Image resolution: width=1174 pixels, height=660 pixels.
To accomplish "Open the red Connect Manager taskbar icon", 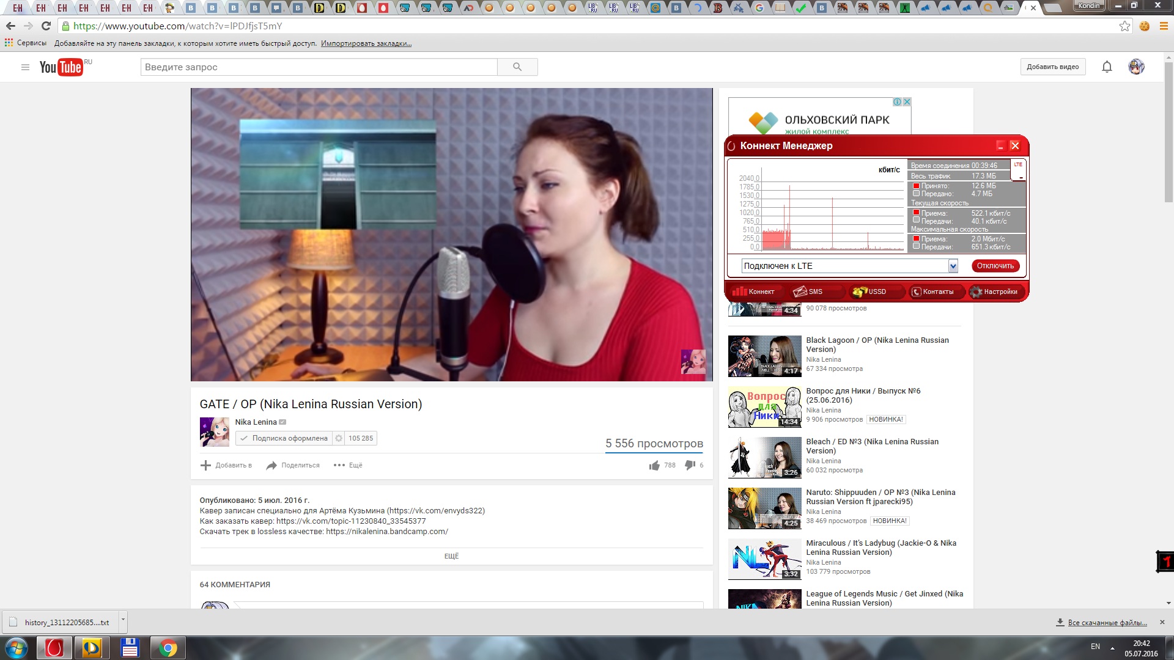I will [54, 648].
